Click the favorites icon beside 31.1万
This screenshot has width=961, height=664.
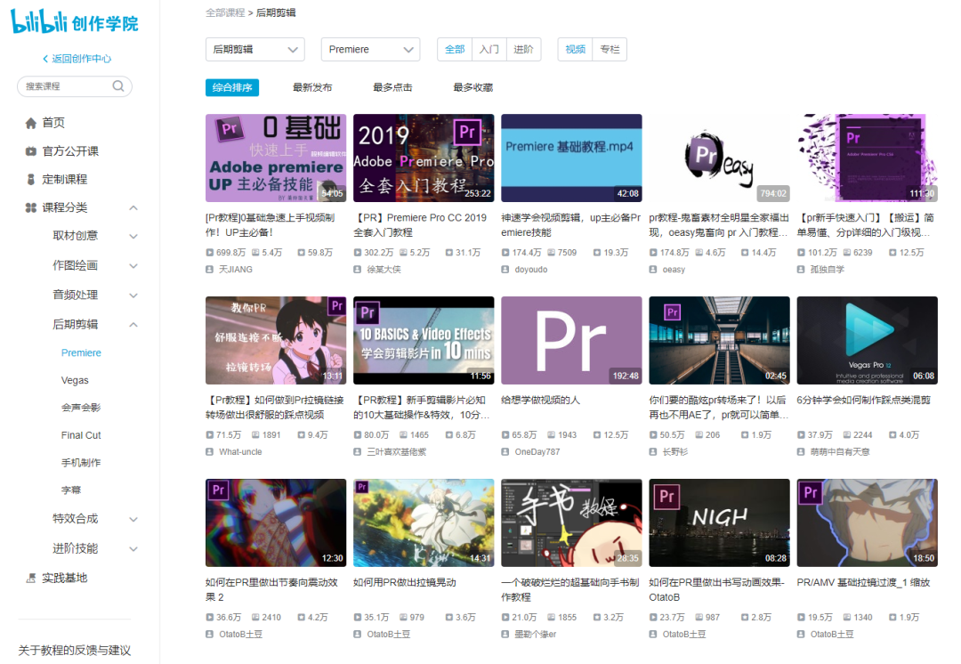(448, 253)
